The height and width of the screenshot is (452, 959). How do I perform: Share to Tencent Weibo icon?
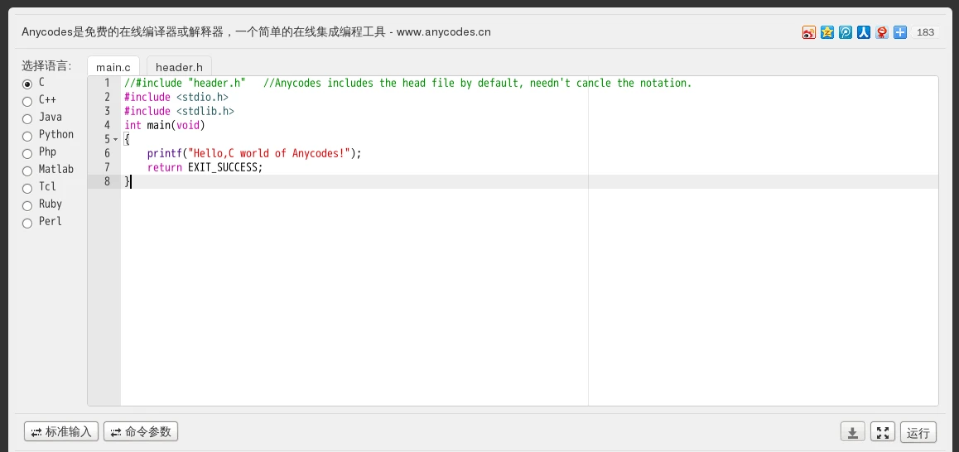846,32
